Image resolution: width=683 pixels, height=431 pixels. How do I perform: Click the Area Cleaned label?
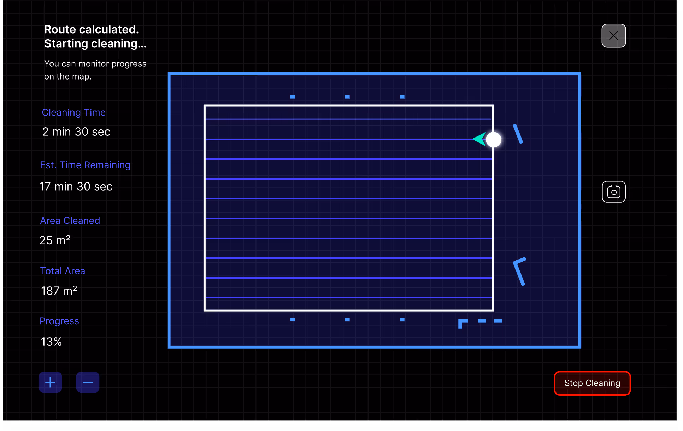[70, 221]
